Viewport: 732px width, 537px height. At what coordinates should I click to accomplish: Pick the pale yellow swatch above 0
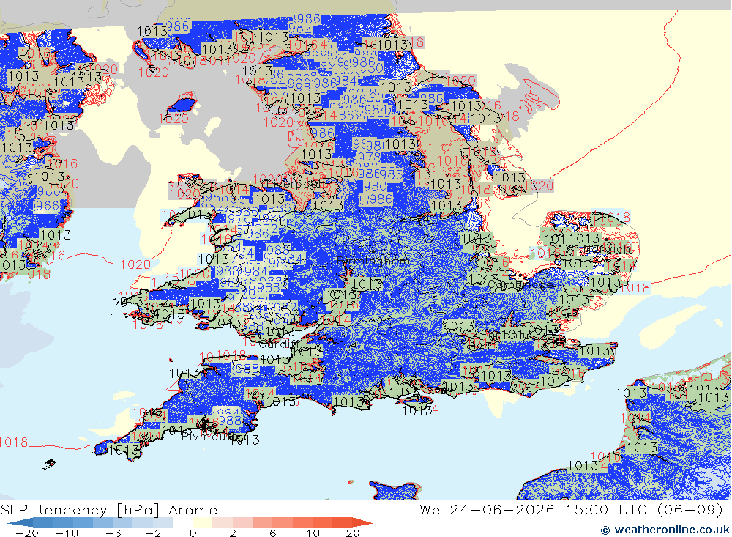coord(202,522)
